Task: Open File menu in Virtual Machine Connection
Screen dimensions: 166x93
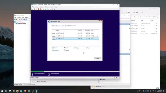Action: pyautogui.click(x=33, y=7)
